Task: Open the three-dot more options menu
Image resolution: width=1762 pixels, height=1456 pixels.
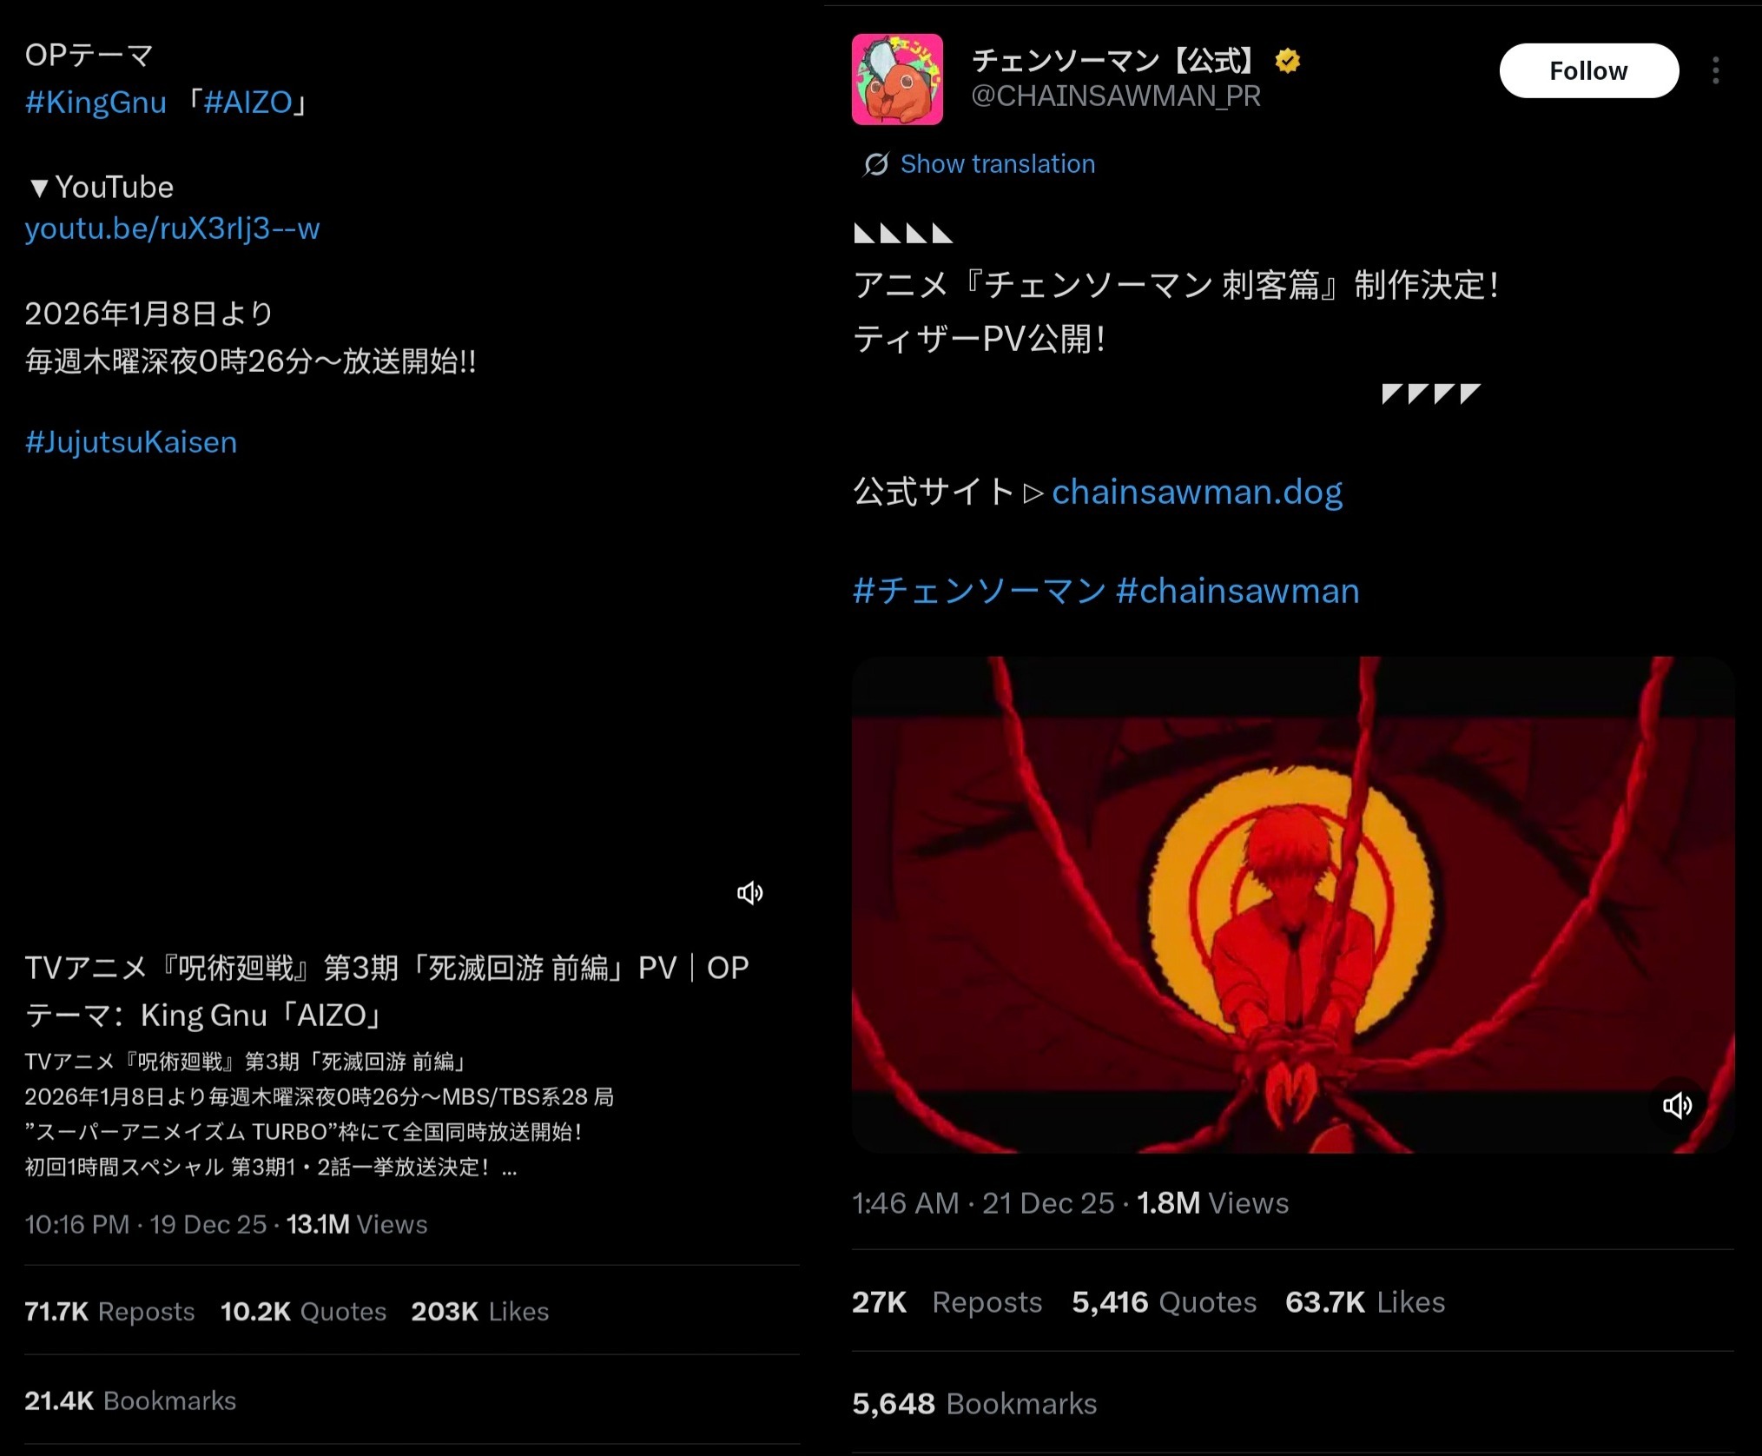Action: pyautogui.click(x=1715, y=70)
